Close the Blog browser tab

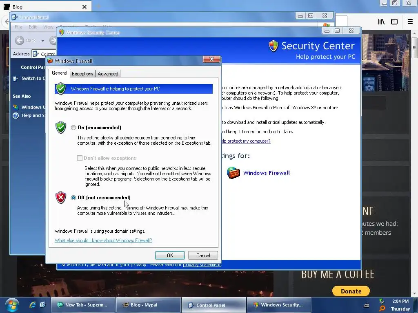coord(84,7)
